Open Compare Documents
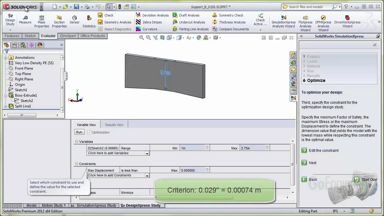Viewport: 384px width, 216px height. coord(231,29)
